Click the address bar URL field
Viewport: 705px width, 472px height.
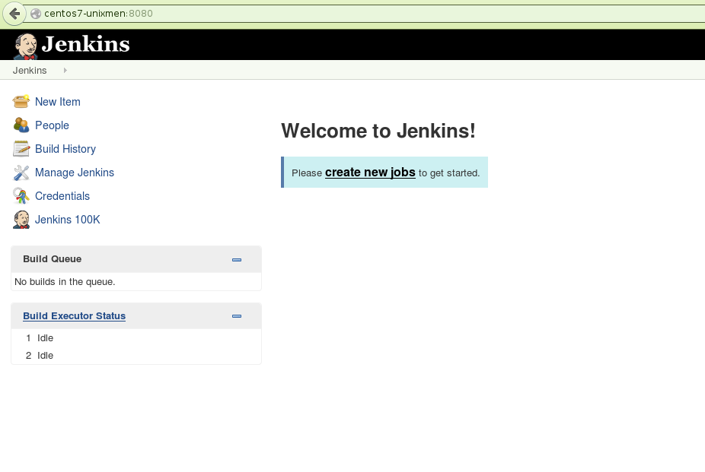point(364,14)
